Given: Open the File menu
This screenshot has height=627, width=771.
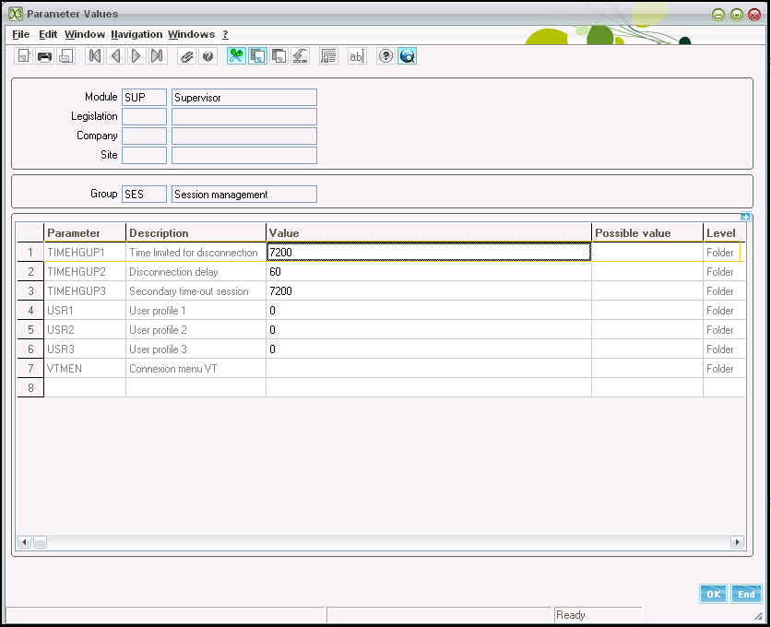Looking at the screenshot, I should 21,34.
